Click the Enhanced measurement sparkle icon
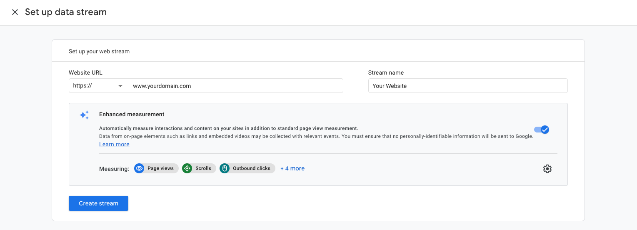 (84, 115)
